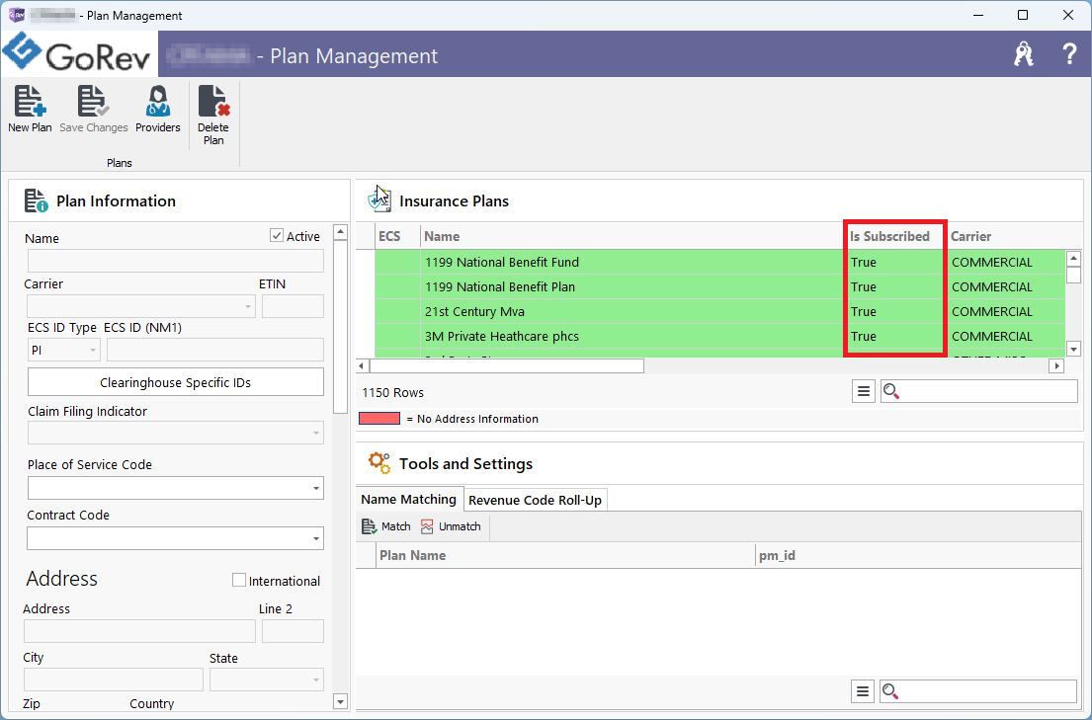Click the Address input field

[x=139, y=631]
